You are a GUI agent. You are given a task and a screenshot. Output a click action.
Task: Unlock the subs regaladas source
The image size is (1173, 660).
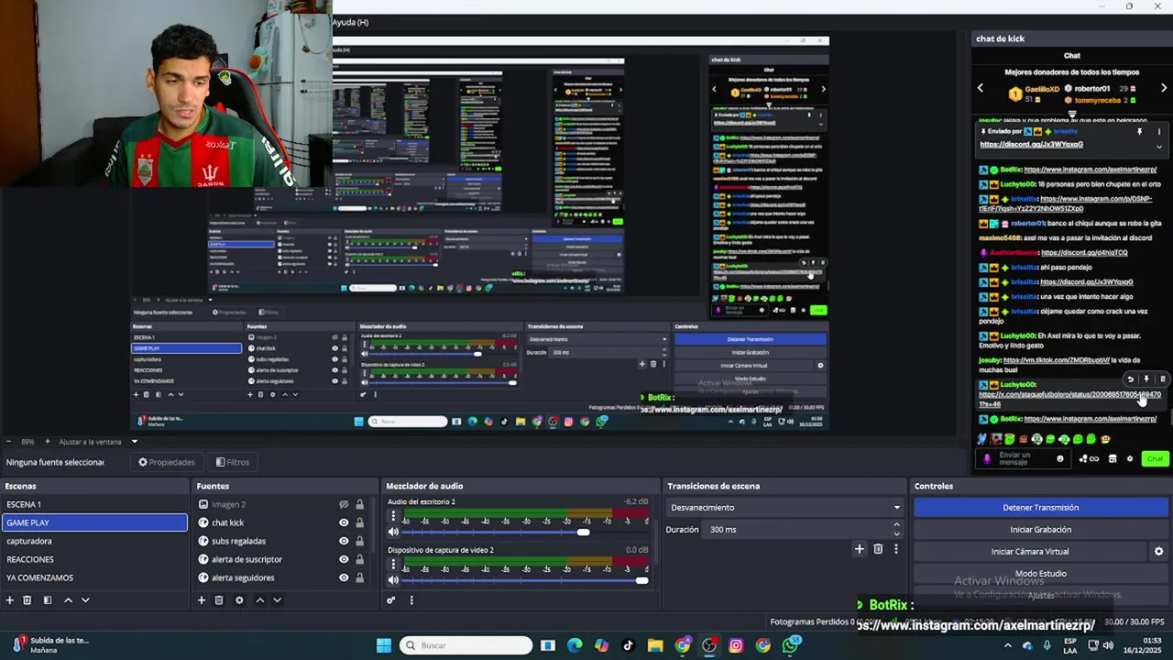[359, 541]
